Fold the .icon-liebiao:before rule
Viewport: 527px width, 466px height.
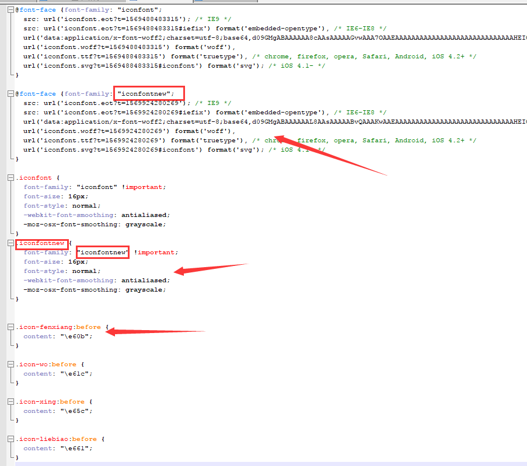[11, 439]
